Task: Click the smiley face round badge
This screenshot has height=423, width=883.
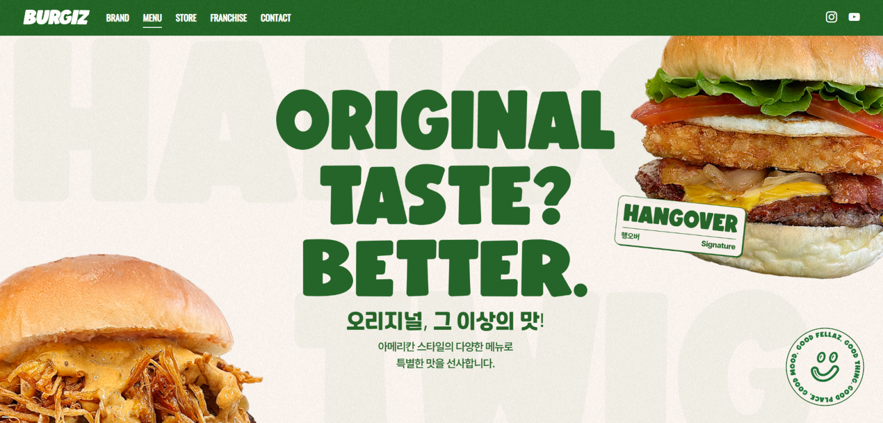Action: click(824, 366)
